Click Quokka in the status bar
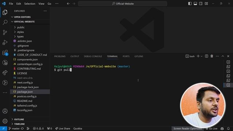This screenshot has height=131, width=233. [x=78, y=128]
